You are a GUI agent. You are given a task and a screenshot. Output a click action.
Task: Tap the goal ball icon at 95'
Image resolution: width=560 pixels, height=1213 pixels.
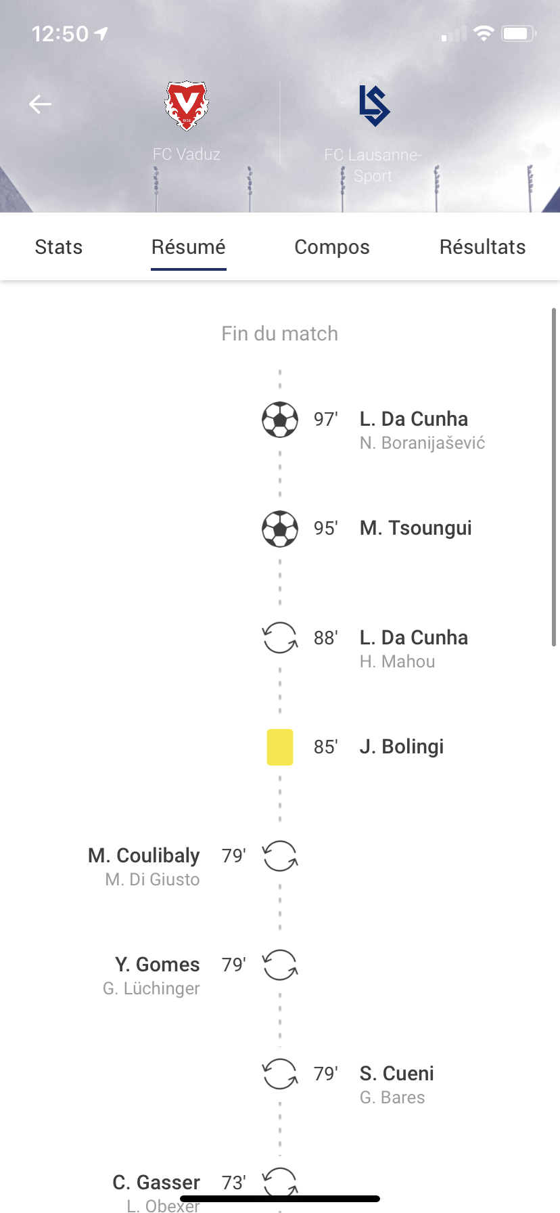pyautogui.click(x=280, y=529)
